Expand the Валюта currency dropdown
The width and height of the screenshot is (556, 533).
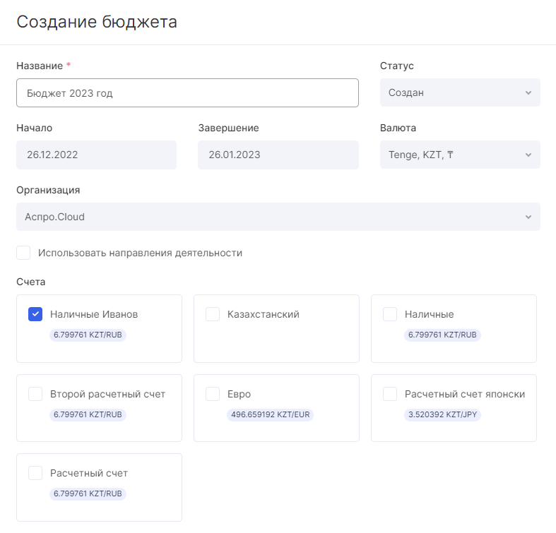coord(460,155)
